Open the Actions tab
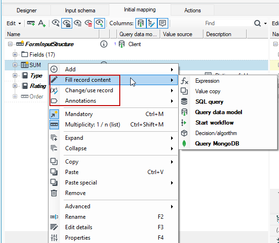Screen dimensions: 279x243 (x=192, y=10)
